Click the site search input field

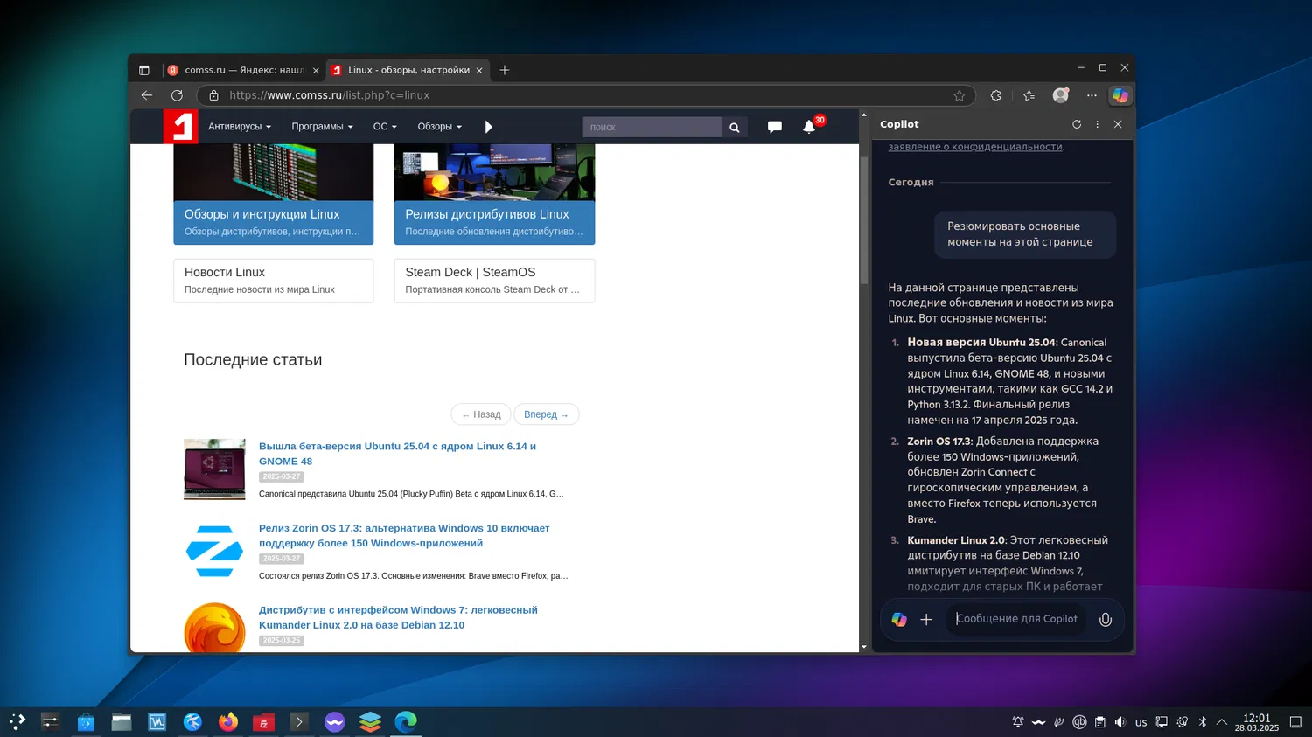652,127
